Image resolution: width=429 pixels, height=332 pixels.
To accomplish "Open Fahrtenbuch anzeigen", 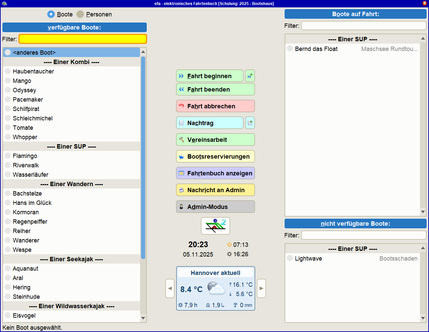I will click(215, 173).
